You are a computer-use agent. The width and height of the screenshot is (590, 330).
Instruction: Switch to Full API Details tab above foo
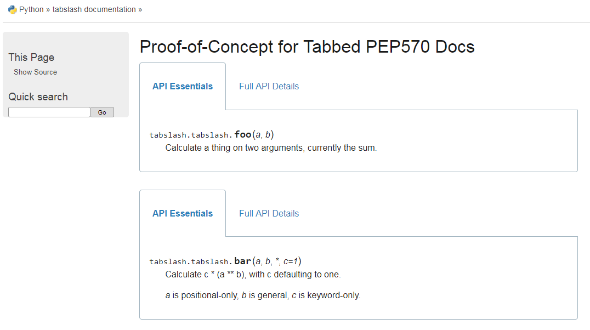coord(269,86)
